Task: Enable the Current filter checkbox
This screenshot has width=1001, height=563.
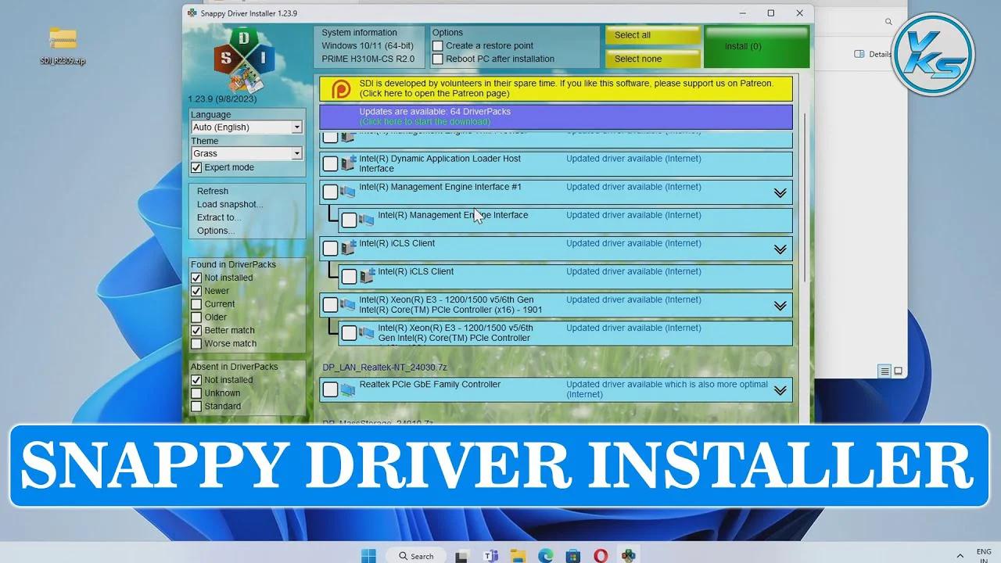Action: 196,304
